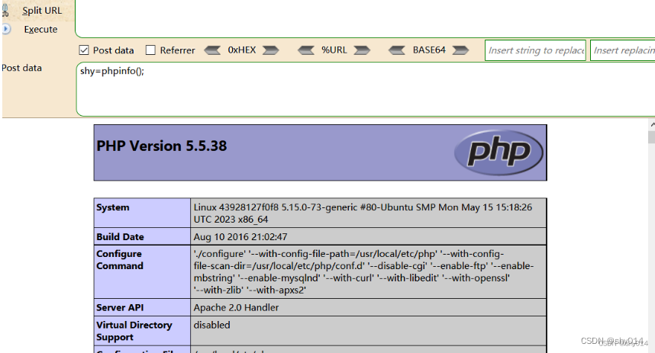Viewport: 655px width, 353px height.
Task: Click right arrow after BASE64 to encode
Action: (x=460, y=50)
